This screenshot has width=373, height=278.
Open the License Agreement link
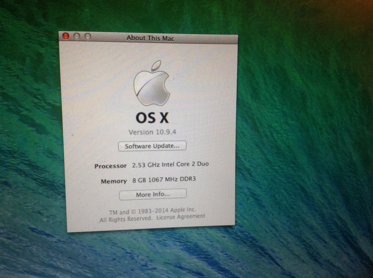[x=181, y=217]
